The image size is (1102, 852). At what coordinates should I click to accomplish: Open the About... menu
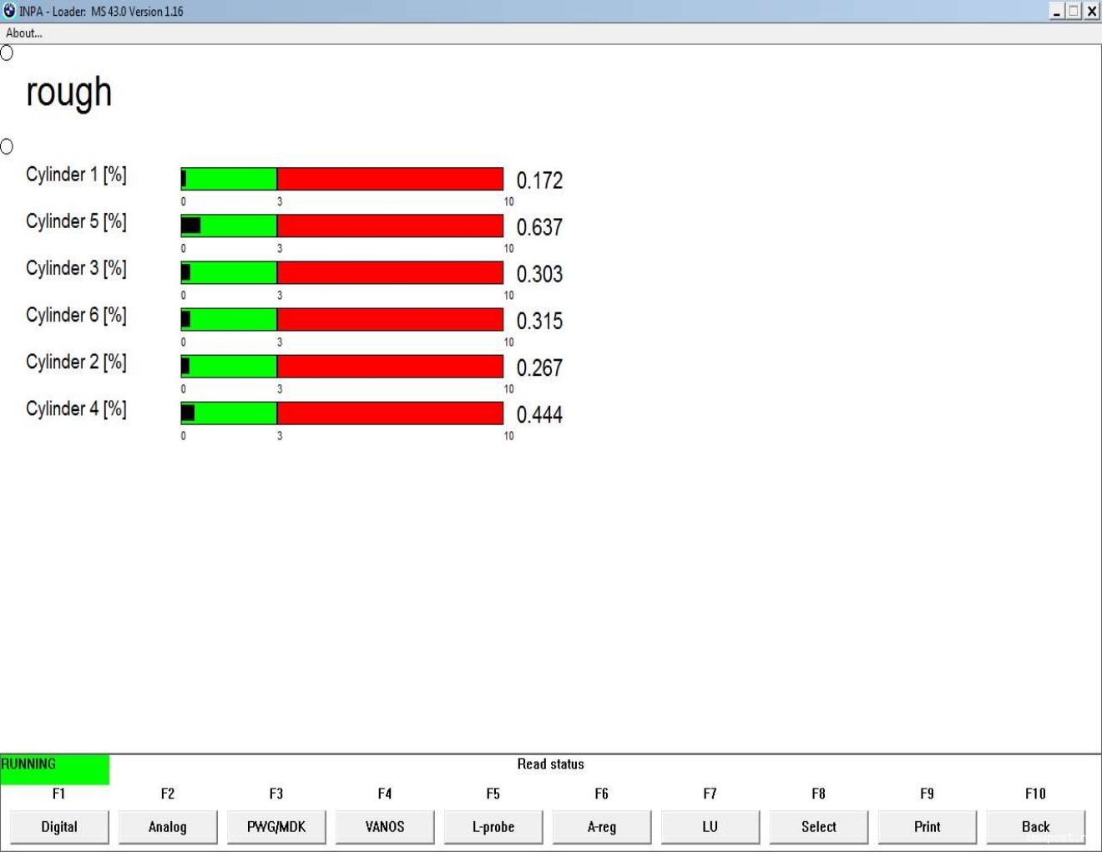(24, 33)
